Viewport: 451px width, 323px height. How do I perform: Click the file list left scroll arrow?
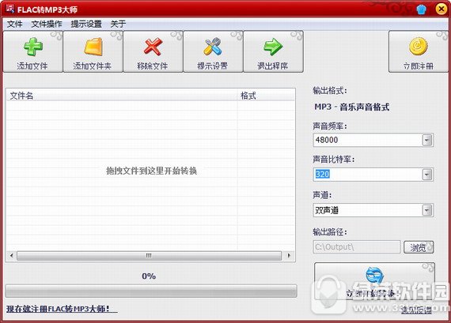(12, 256)
